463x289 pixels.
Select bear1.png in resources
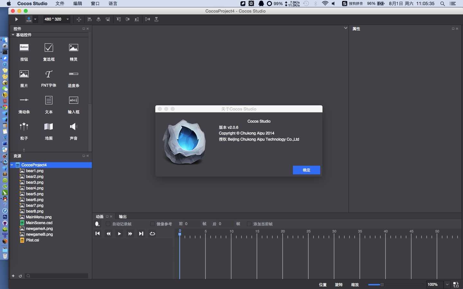[x=35, y=171]
